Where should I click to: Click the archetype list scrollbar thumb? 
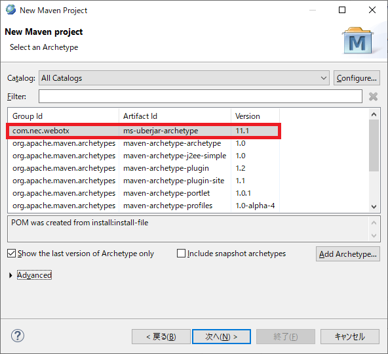(374, 145)
